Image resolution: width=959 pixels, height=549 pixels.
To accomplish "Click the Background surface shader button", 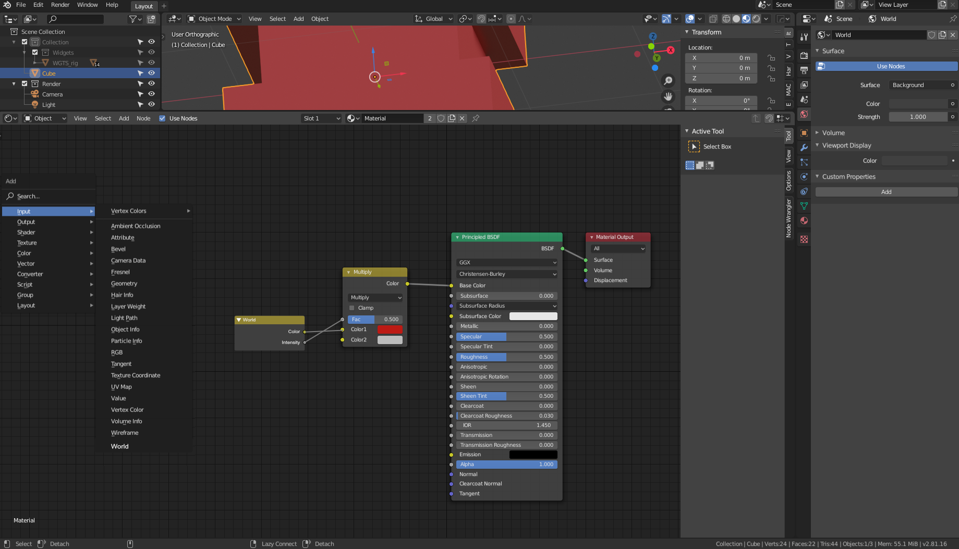I will click(x=923, y=85).
